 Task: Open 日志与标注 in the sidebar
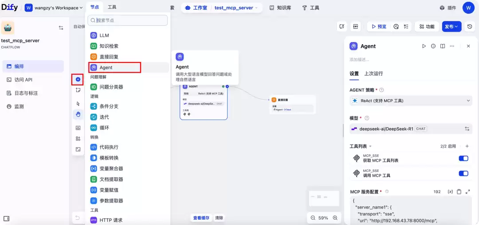point(33,93)
